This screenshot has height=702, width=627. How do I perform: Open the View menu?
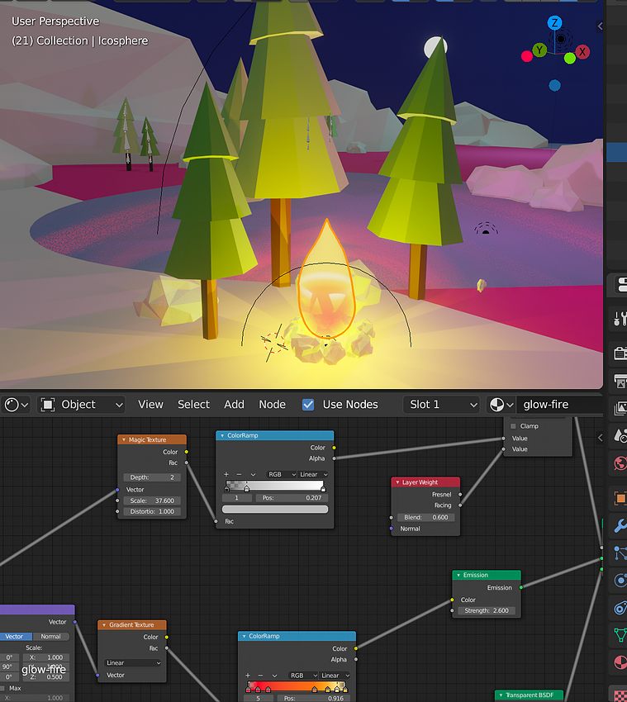coord(150,405)
